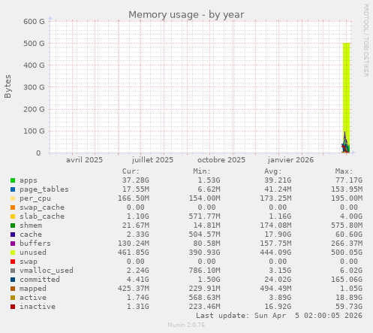
Task: Click the 'buffers' legend label
Action: click(x=35, y=244)
